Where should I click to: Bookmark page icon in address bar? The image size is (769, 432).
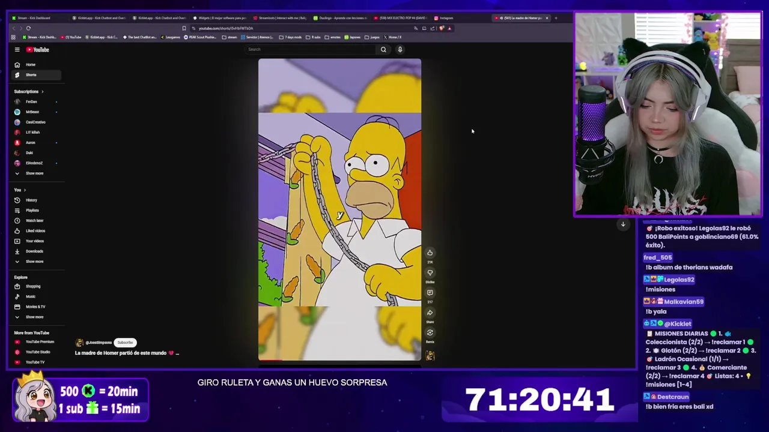[184, 28]
